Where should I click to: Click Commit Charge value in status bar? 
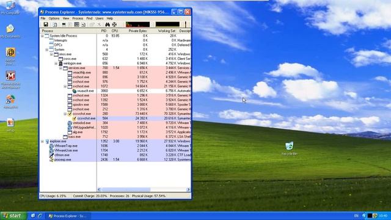pos(90,196)
